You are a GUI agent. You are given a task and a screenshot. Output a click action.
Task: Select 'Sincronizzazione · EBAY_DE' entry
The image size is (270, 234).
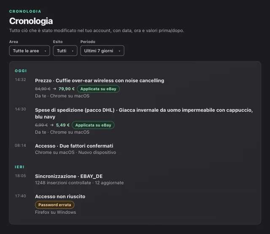(69, 176)
